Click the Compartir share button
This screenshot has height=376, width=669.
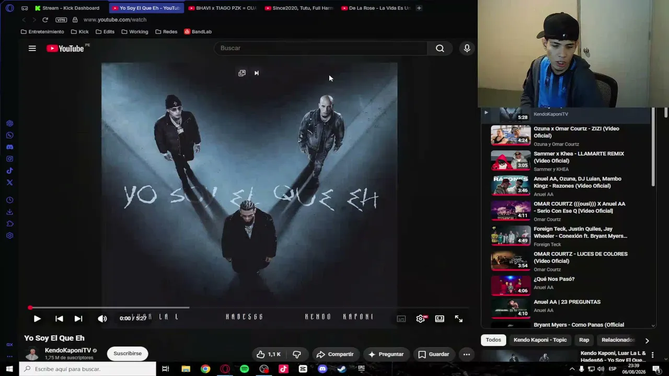(335, 354)
